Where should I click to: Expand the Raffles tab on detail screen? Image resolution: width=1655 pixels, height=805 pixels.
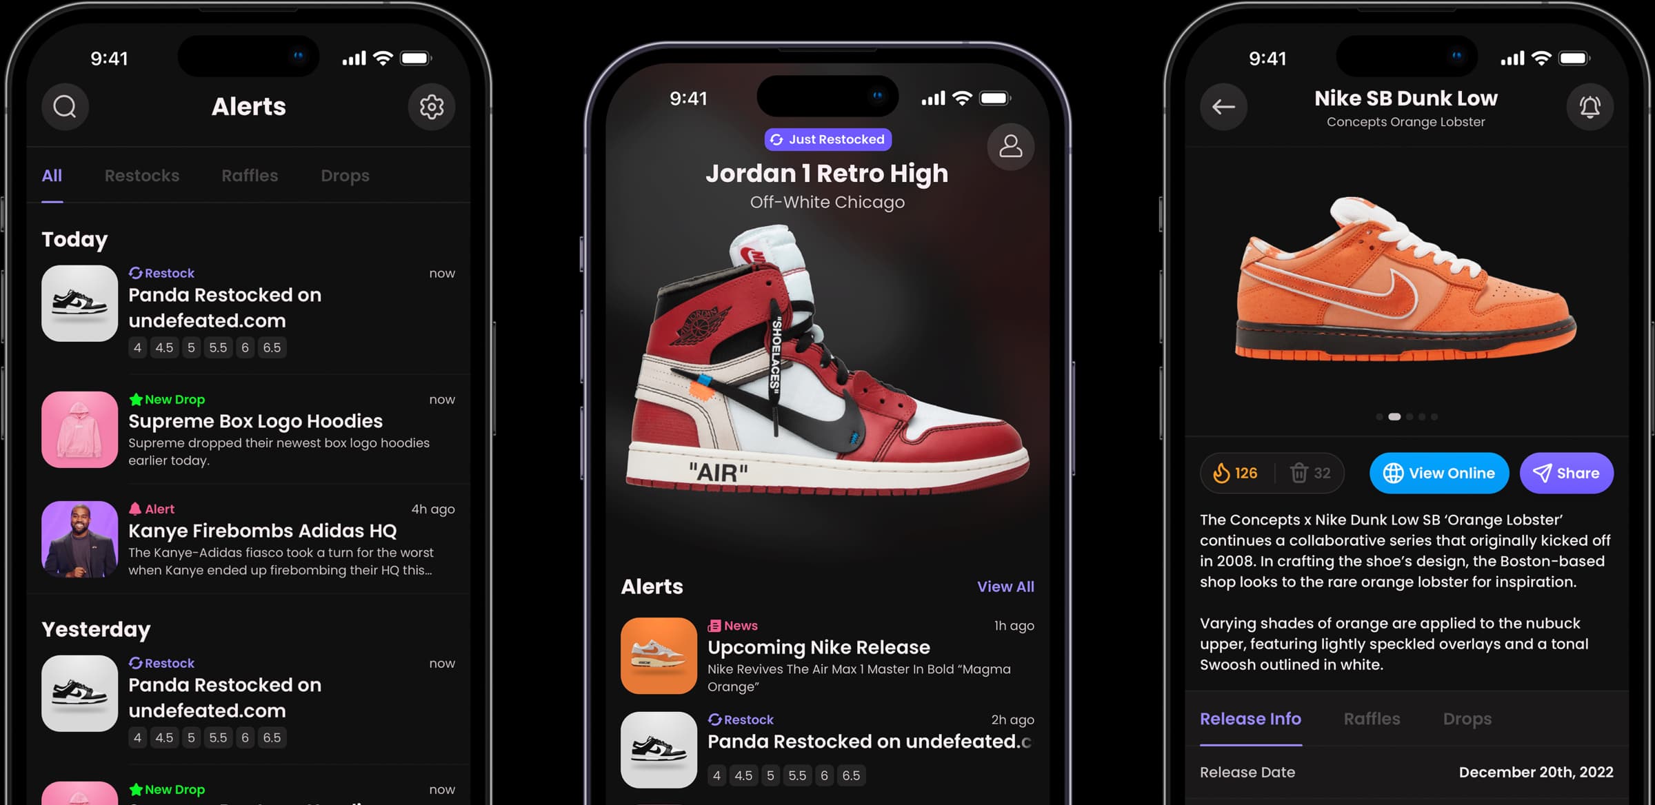click(1371, 718)
